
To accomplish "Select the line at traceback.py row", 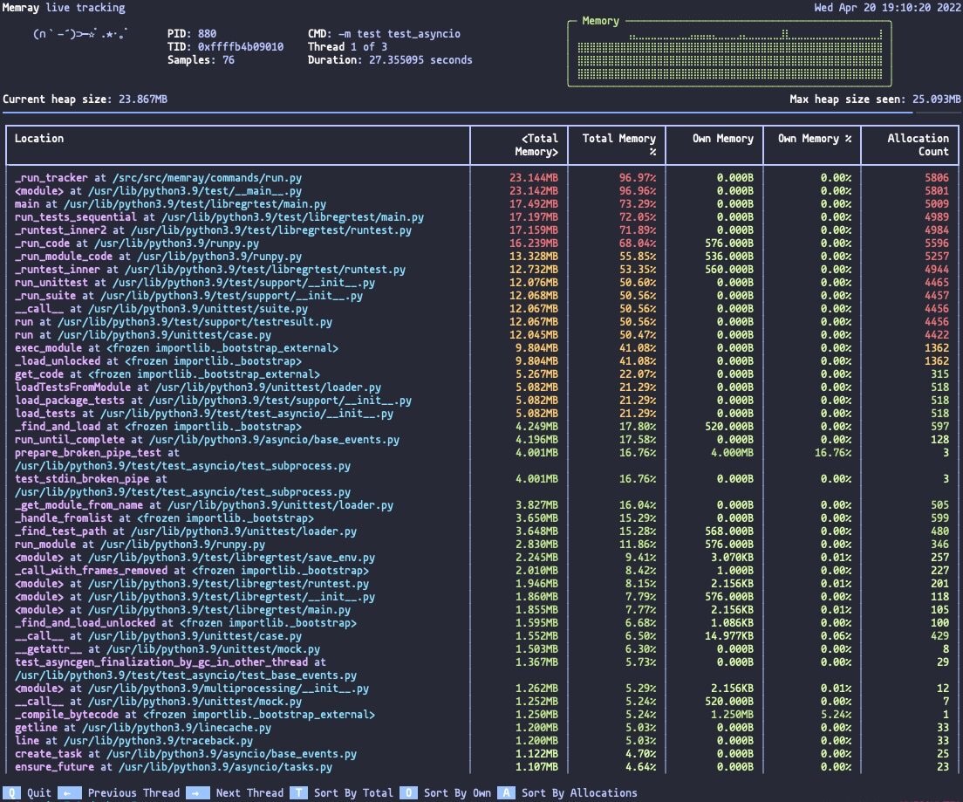I will 481,741.
